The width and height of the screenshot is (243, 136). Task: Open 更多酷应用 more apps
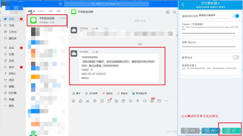click(140, 93)
